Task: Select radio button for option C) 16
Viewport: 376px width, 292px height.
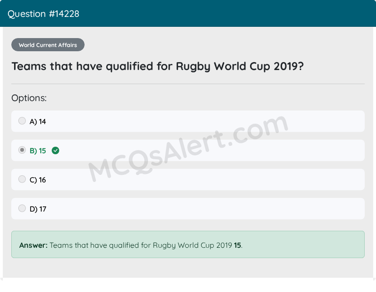Action: tap(22, 179)
